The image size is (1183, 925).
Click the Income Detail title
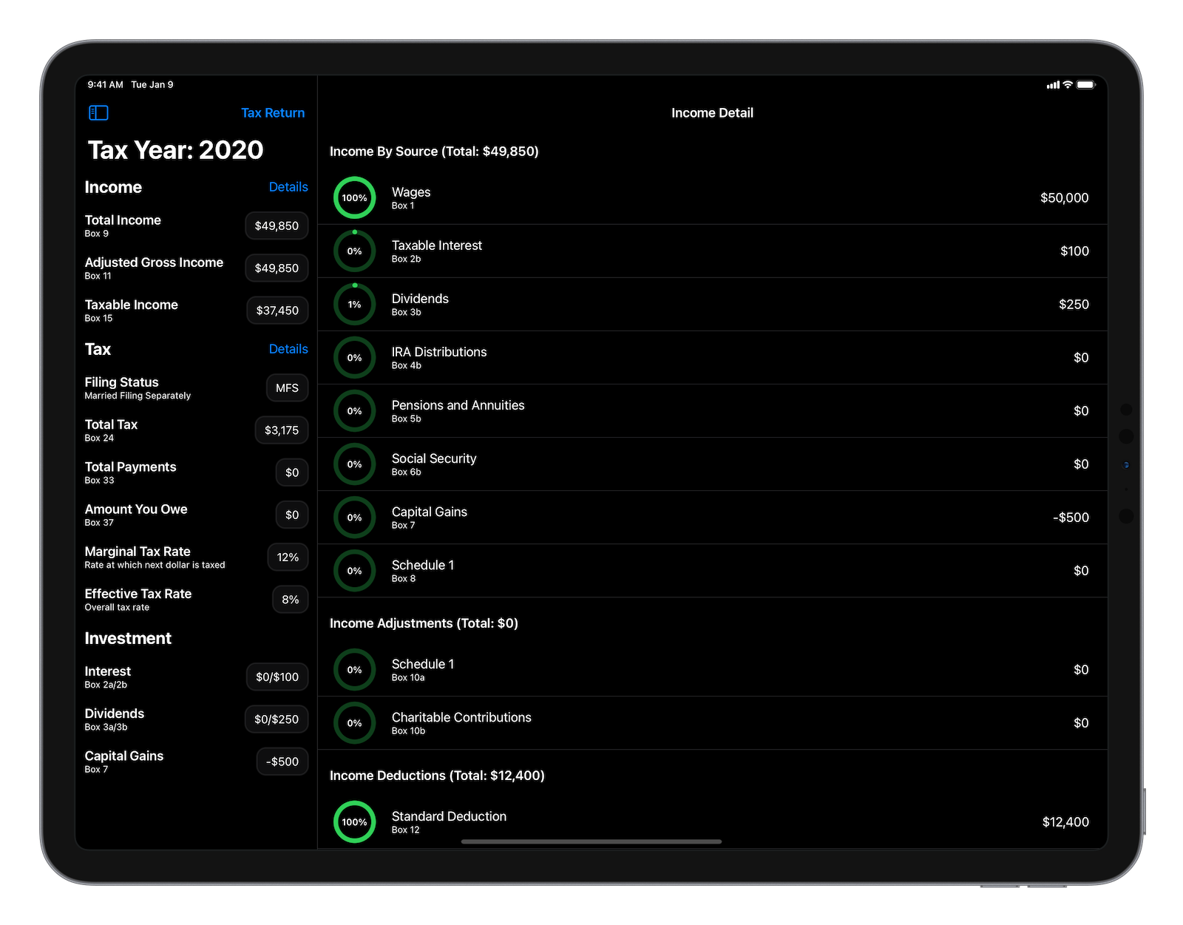(x=712, y=112)
